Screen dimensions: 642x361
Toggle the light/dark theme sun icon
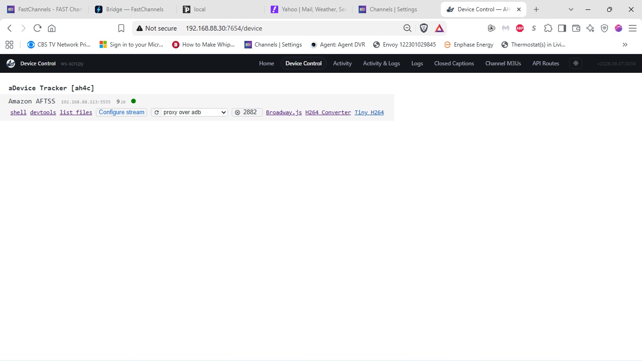click(576, 63)
